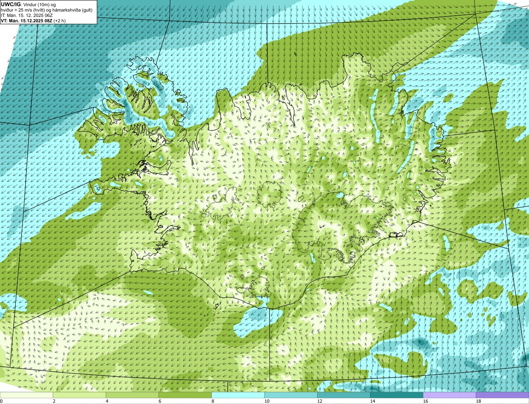This screenshot has width=529, height=404.
Task: Click the legend scale label '2'
Action: (54, 401)
